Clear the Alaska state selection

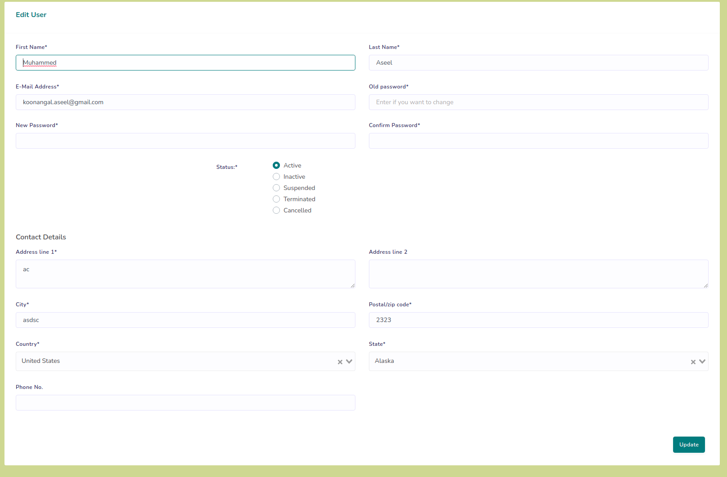[x=693, y=362]
